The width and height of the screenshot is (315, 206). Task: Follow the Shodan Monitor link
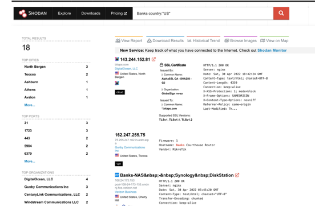pyautogui.click(x=272, y=51)
